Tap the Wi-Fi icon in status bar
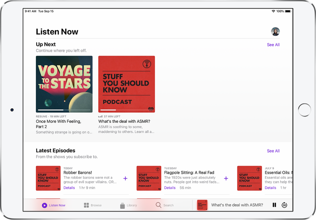Viewport: 316px width, 220px height. 272,11
